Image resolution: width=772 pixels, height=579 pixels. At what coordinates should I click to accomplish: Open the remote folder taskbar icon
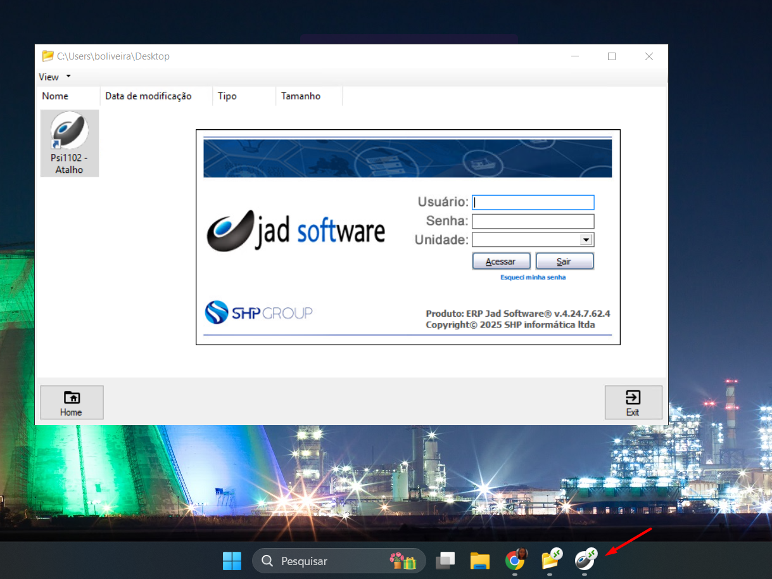(550, 560)
